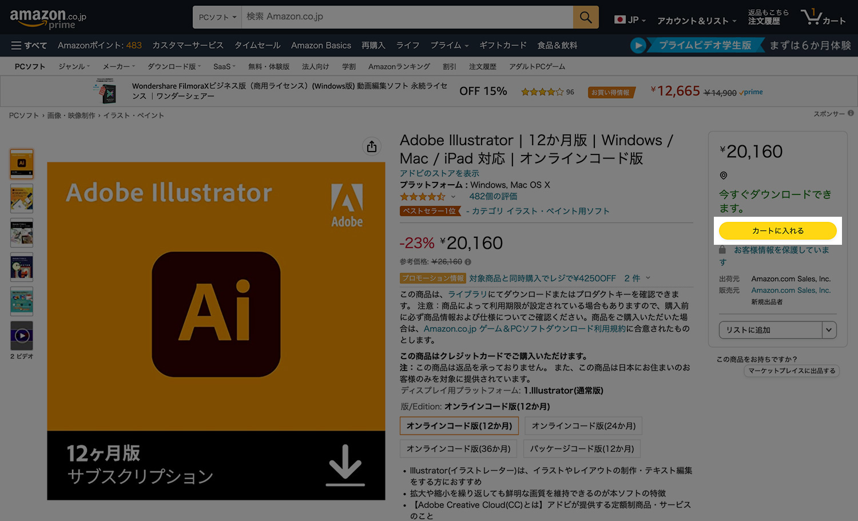
Task: Open the 482個の評価 link
Action: click(x=493, y=196)
